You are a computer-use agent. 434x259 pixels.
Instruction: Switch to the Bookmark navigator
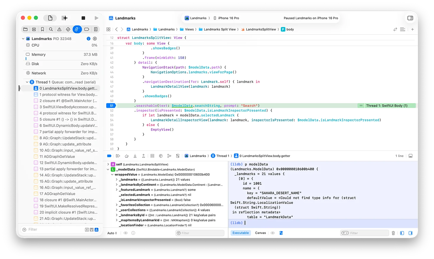click(43, 29)
